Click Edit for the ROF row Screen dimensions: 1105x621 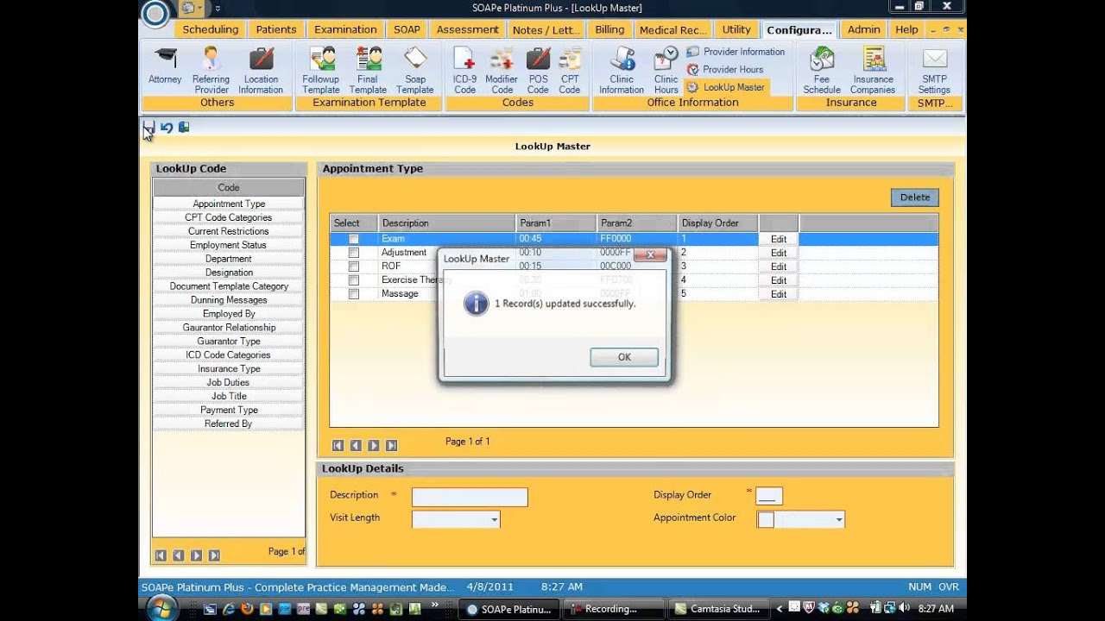(x=779, y=267)
